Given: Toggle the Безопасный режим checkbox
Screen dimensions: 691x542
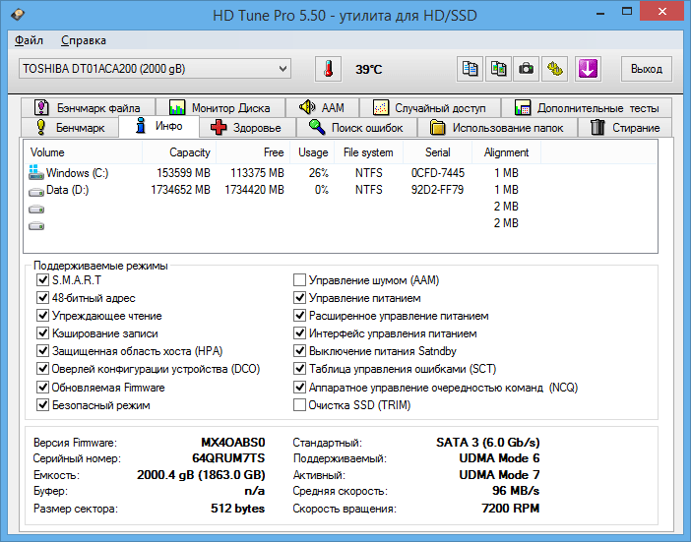Looking at the screenshot, I should coord(42,404).
